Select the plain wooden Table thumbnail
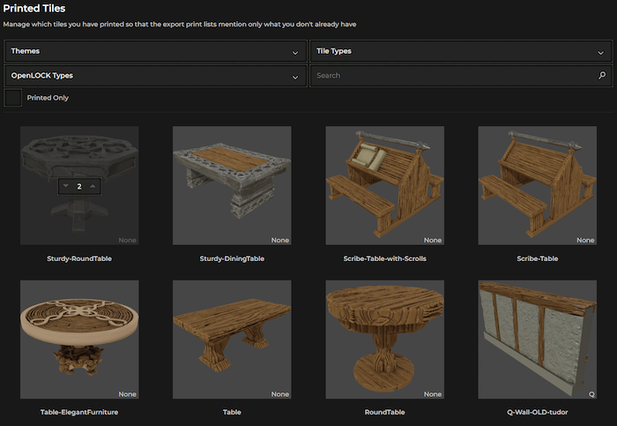This screenshot has width=617, height=426. 232,340
